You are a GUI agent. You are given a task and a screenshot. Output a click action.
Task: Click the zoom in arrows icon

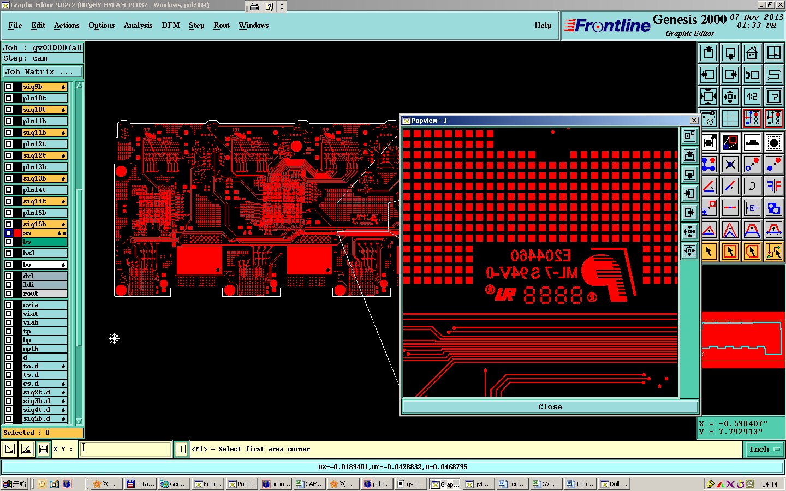[x=730, y=97]
